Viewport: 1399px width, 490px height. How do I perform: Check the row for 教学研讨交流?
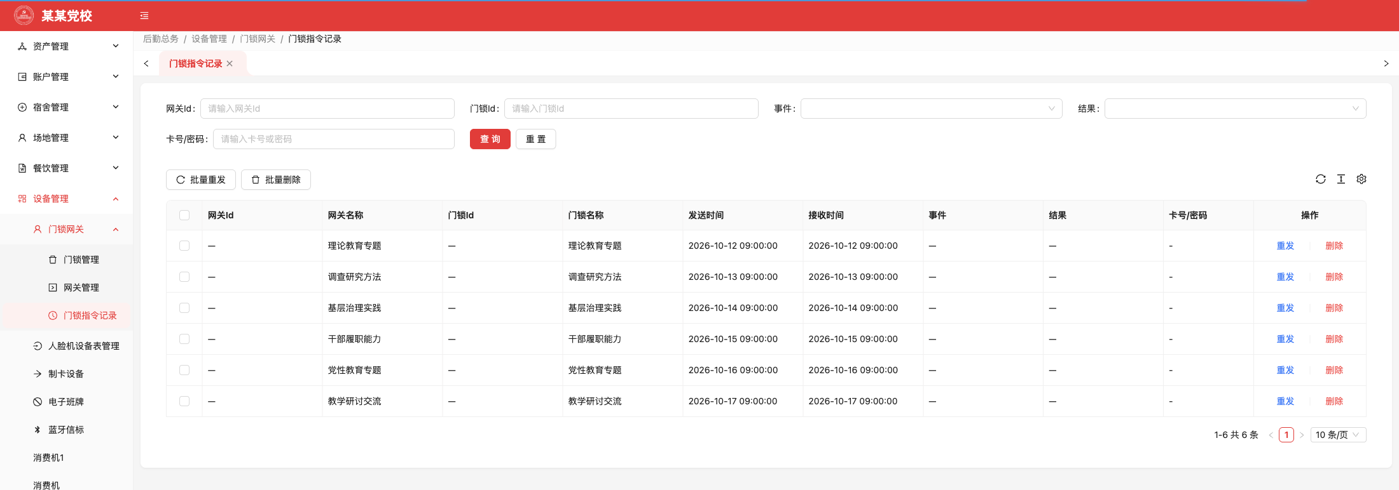pyautogui.click(x=184, y=401)
